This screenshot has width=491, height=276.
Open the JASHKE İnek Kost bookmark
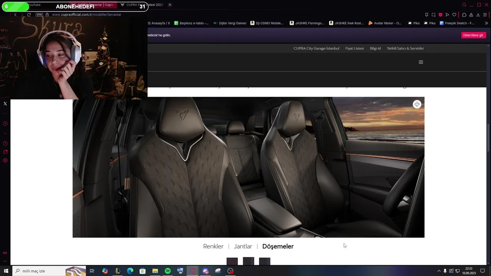click(346, 23)
